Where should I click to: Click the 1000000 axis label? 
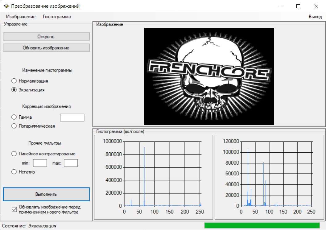[x=112, y=141]
